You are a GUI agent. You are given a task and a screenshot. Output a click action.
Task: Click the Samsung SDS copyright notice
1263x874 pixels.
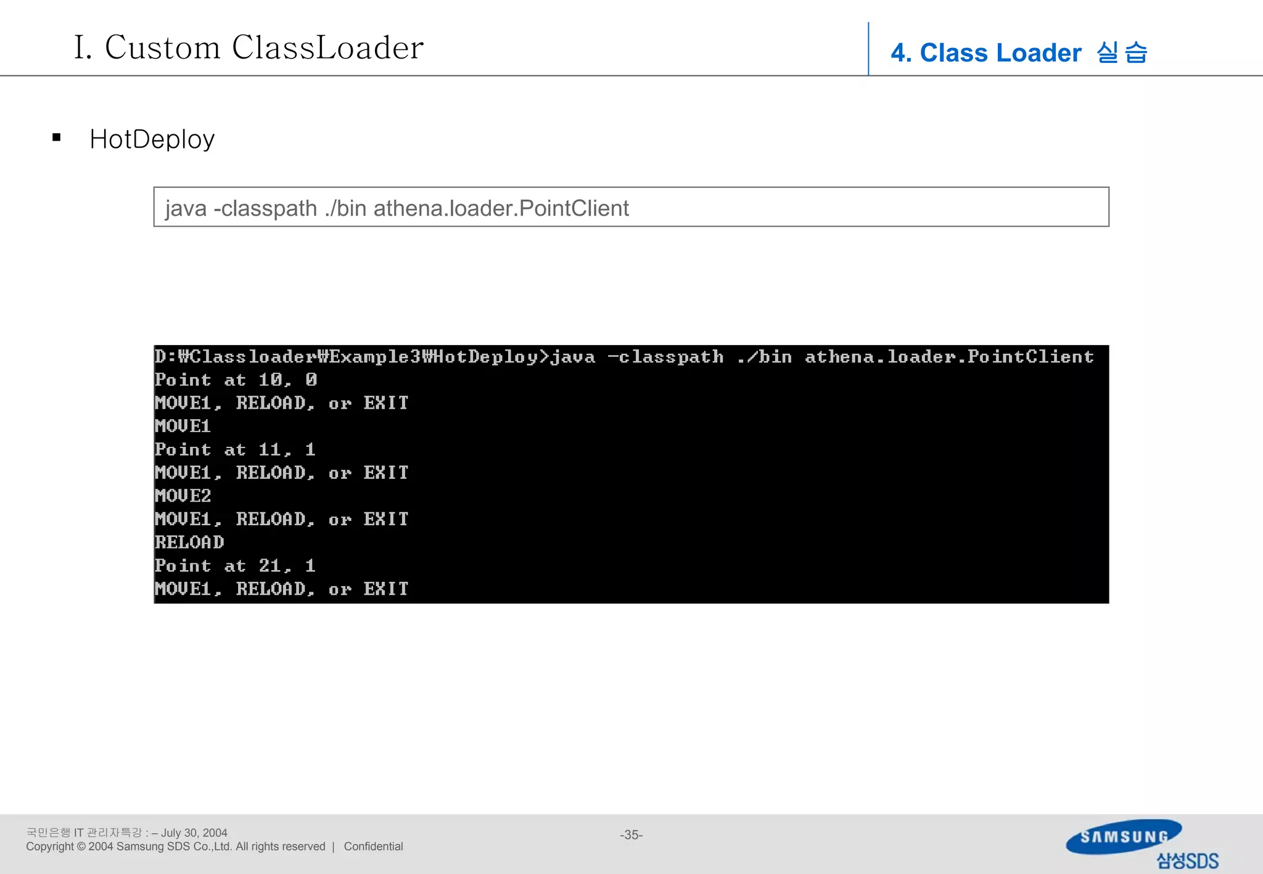coord(175,846)
